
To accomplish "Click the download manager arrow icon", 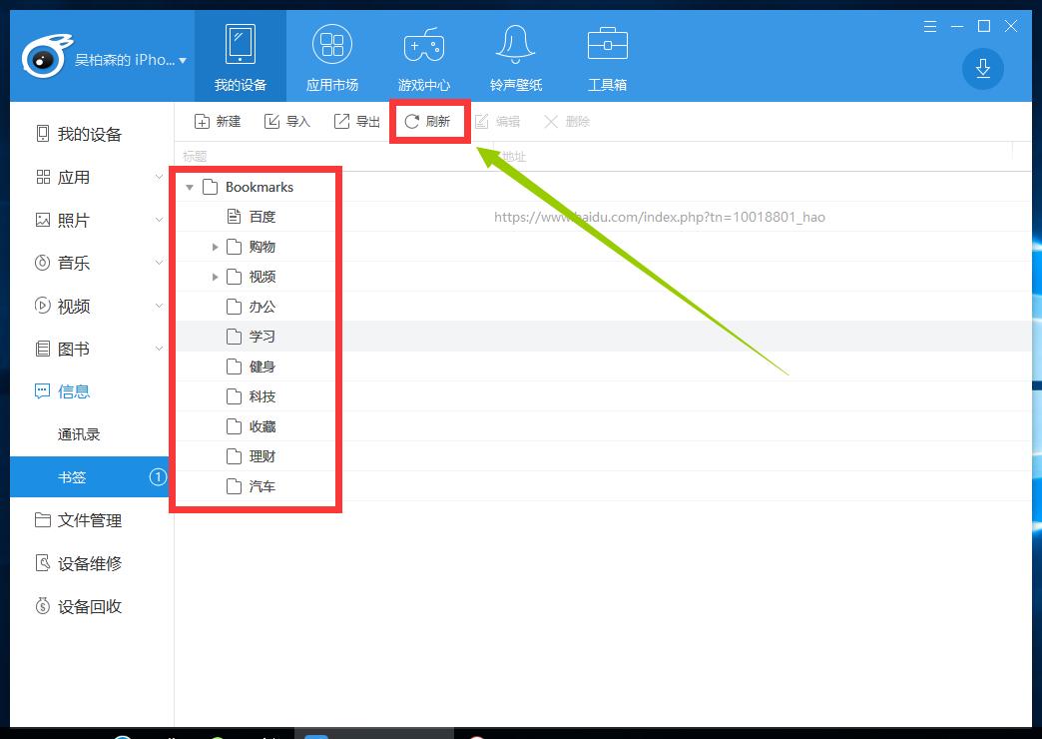I will click(983, 69).
